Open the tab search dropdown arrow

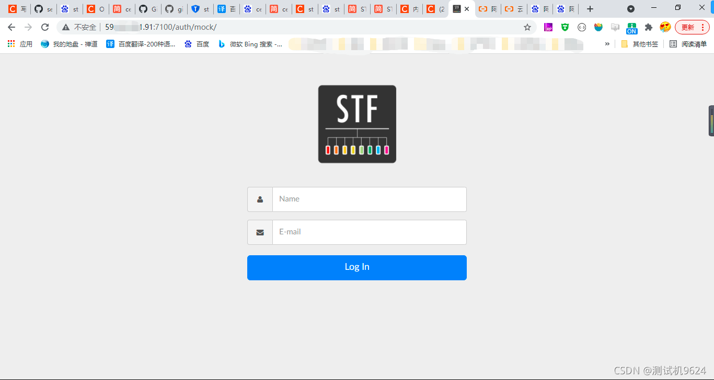tap(631, 9)
